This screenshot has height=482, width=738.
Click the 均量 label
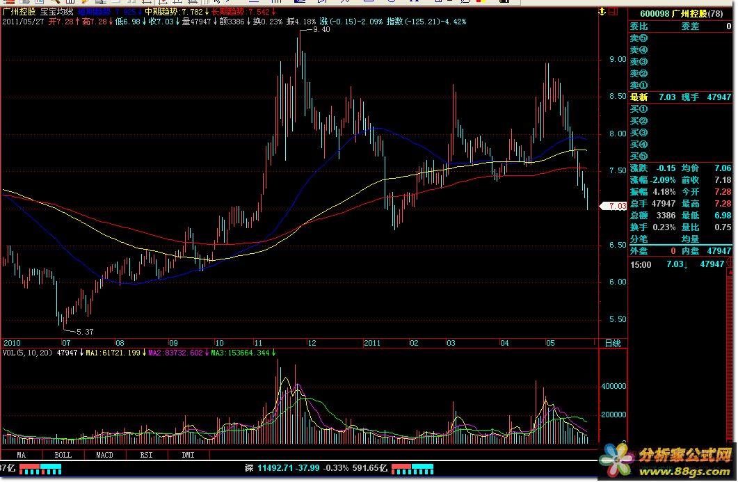690,239
